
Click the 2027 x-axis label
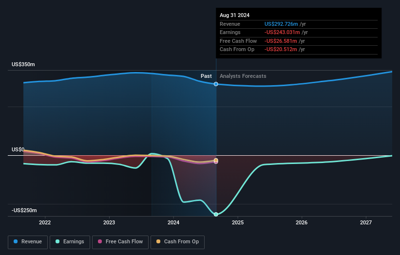click(x=366, y=222)
